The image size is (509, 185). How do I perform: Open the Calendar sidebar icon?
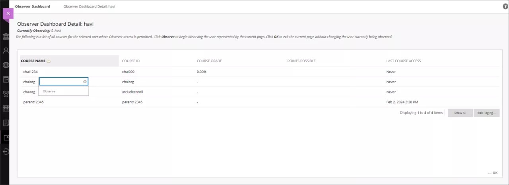pyautogui.click(x=6, y=108)
